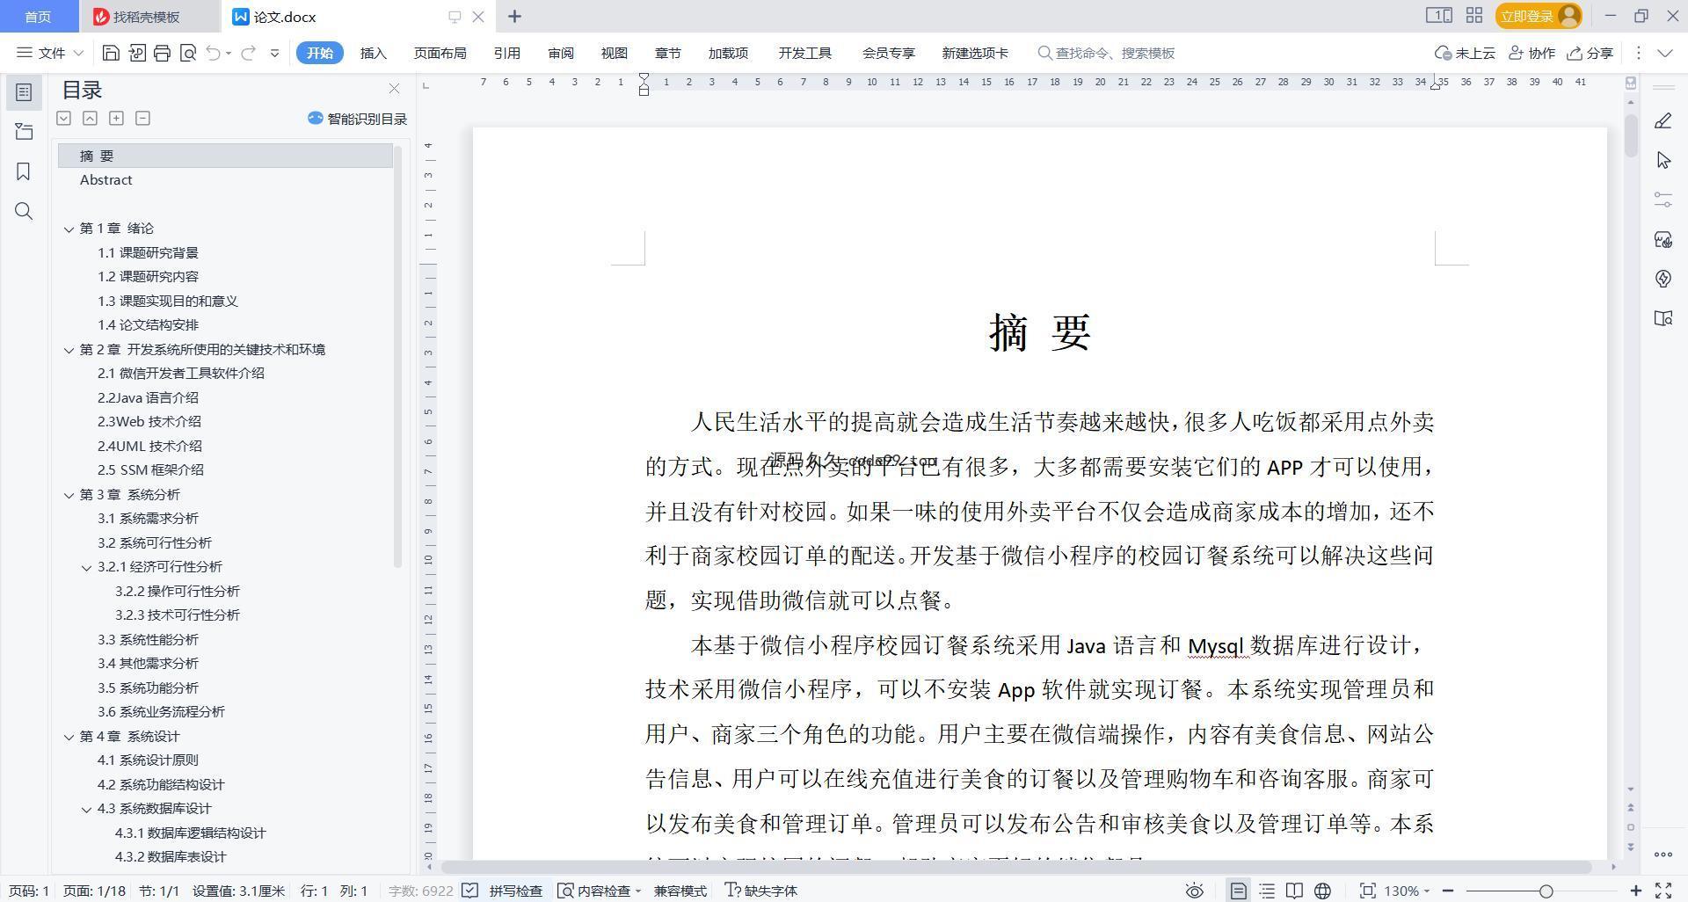Click the zoom out minus button

(x=1447, y=891)
